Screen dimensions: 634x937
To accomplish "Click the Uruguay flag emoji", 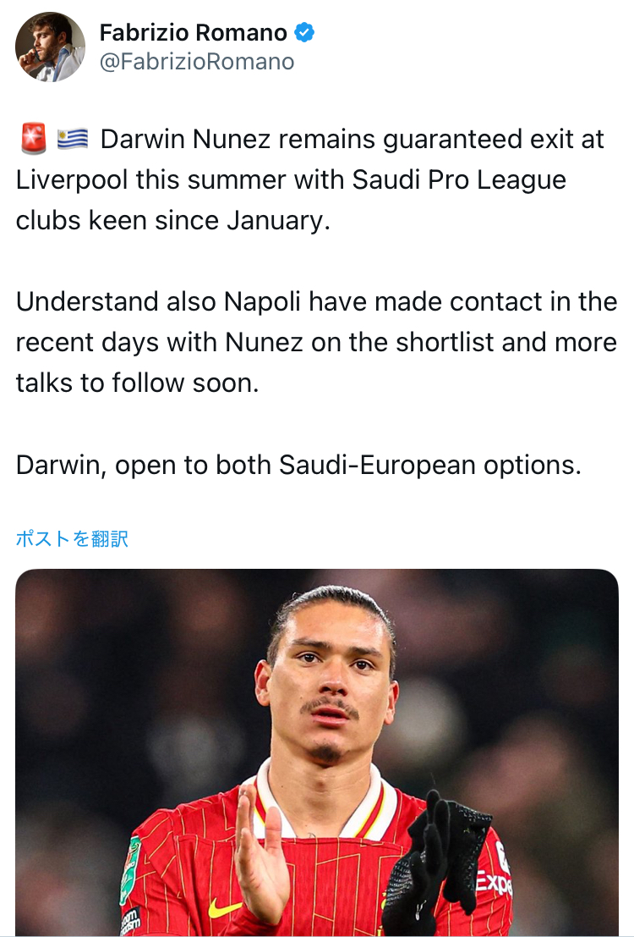I will [x=73, y=140].
